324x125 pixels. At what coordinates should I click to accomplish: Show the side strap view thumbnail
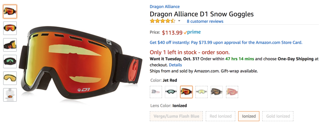click(x=10, y=45)
